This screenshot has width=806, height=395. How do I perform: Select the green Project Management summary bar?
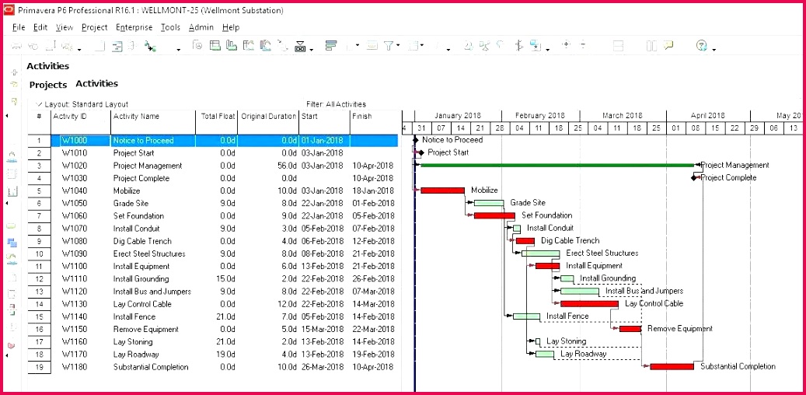tap(557, 165)
